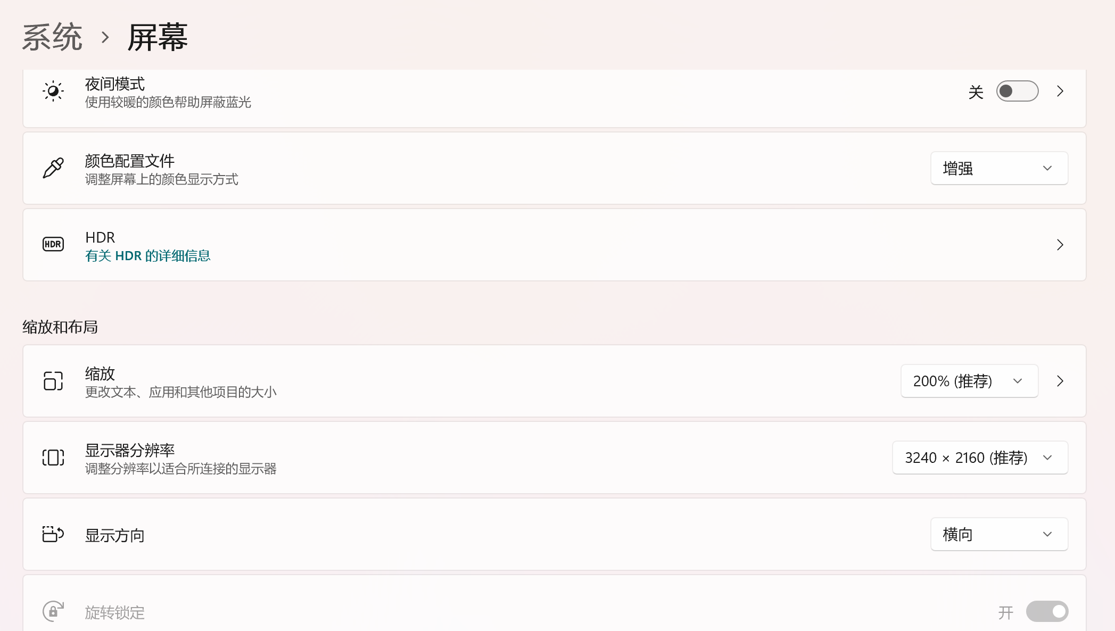Click the rotation lock icon
Viewport: 1115px width, 631px height.
tap(53, 611)
